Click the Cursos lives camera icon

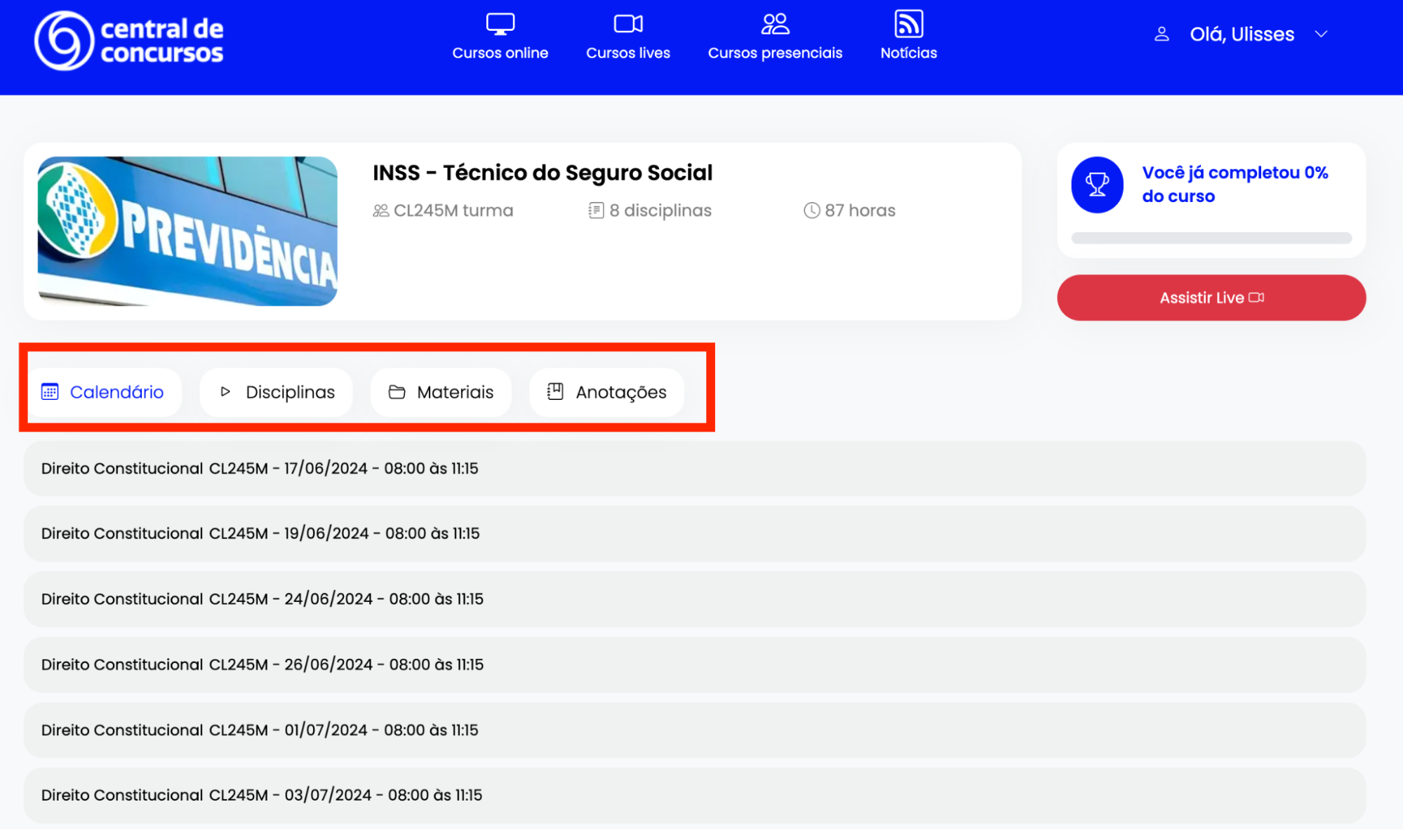pos(627,24)
